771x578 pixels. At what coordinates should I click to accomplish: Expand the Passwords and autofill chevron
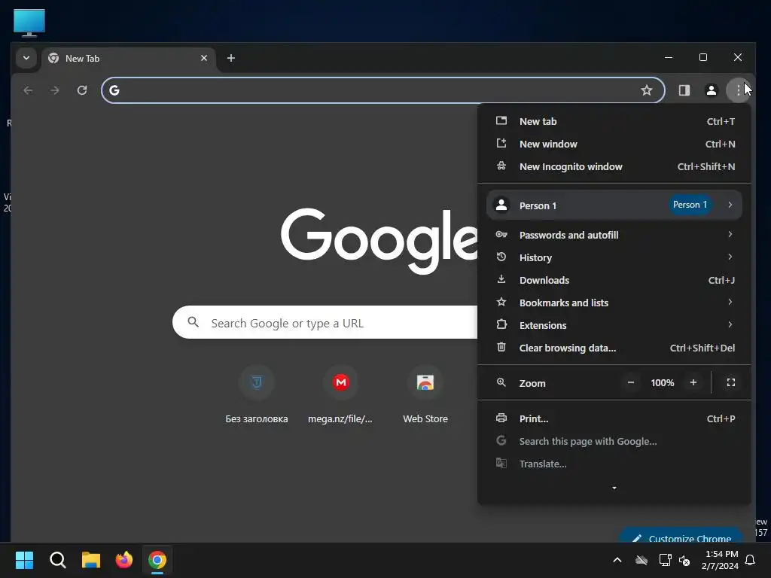730,235
